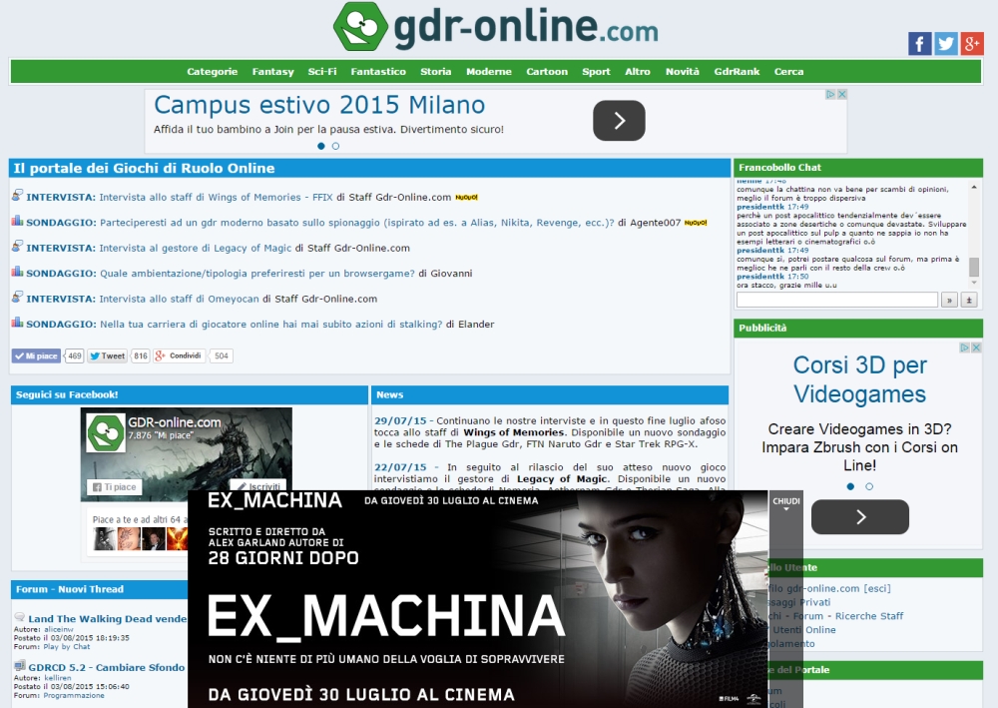Close the Ex_Machina overlay with CHIUDI

tap(786, 503)
